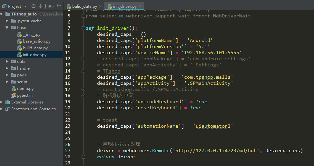Expand the handle folder
314x166 pixels.
[x=7, y=68]
